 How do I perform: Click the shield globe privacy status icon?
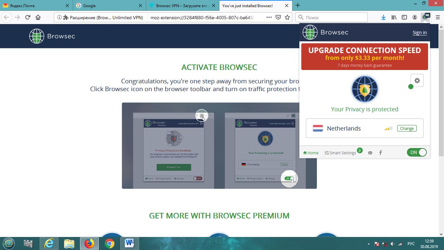coord(365,89)
